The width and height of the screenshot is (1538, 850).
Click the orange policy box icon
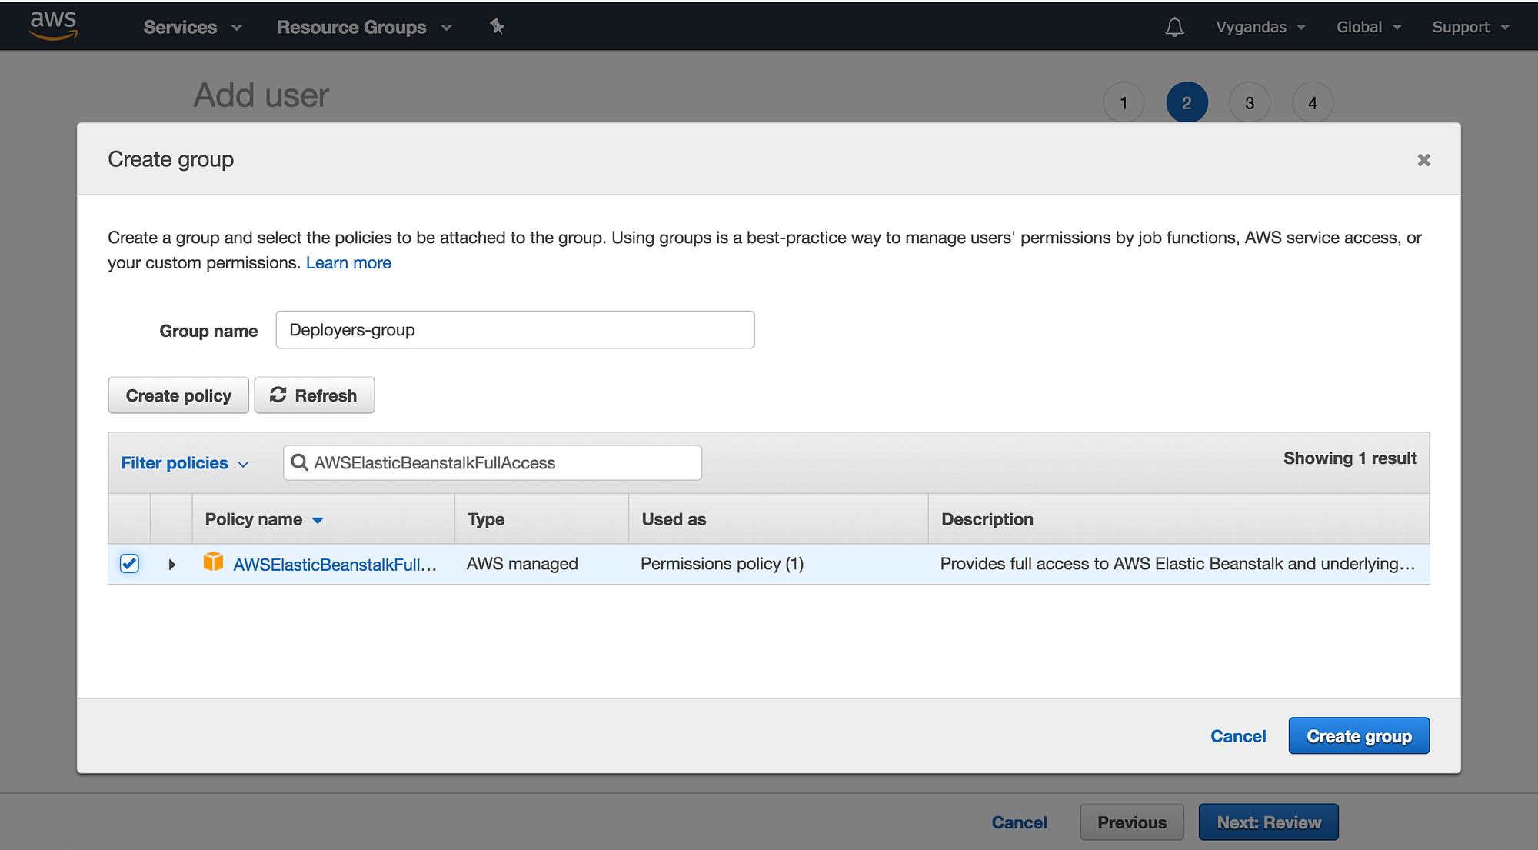pos(213,562)
